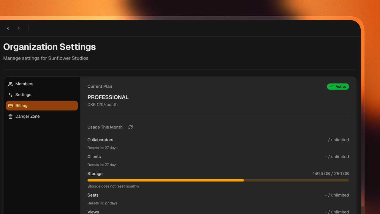The width and height of the screenshot is (380, 214).
Task: Click the Active status badge
Action: point(338,86)
